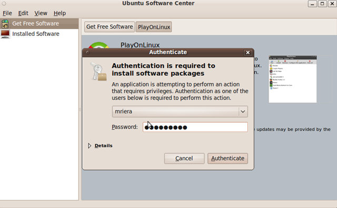Viewport: 337px width, 208px height.
Task: Open the Edit menu
Action: 23,13
